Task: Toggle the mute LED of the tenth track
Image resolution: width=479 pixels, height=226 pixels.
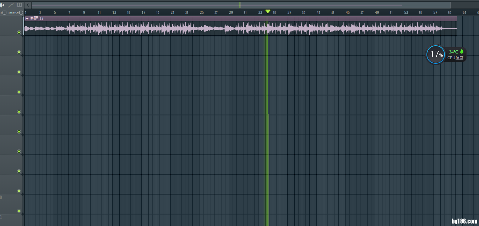Action: click(19, 211)
